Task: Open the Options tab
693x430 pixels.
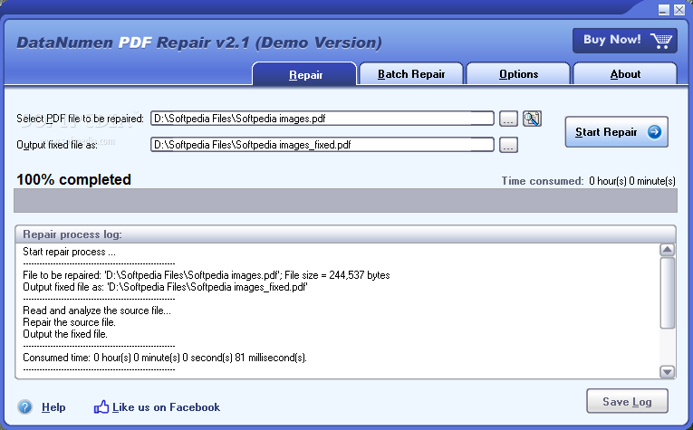Action: 518,73
